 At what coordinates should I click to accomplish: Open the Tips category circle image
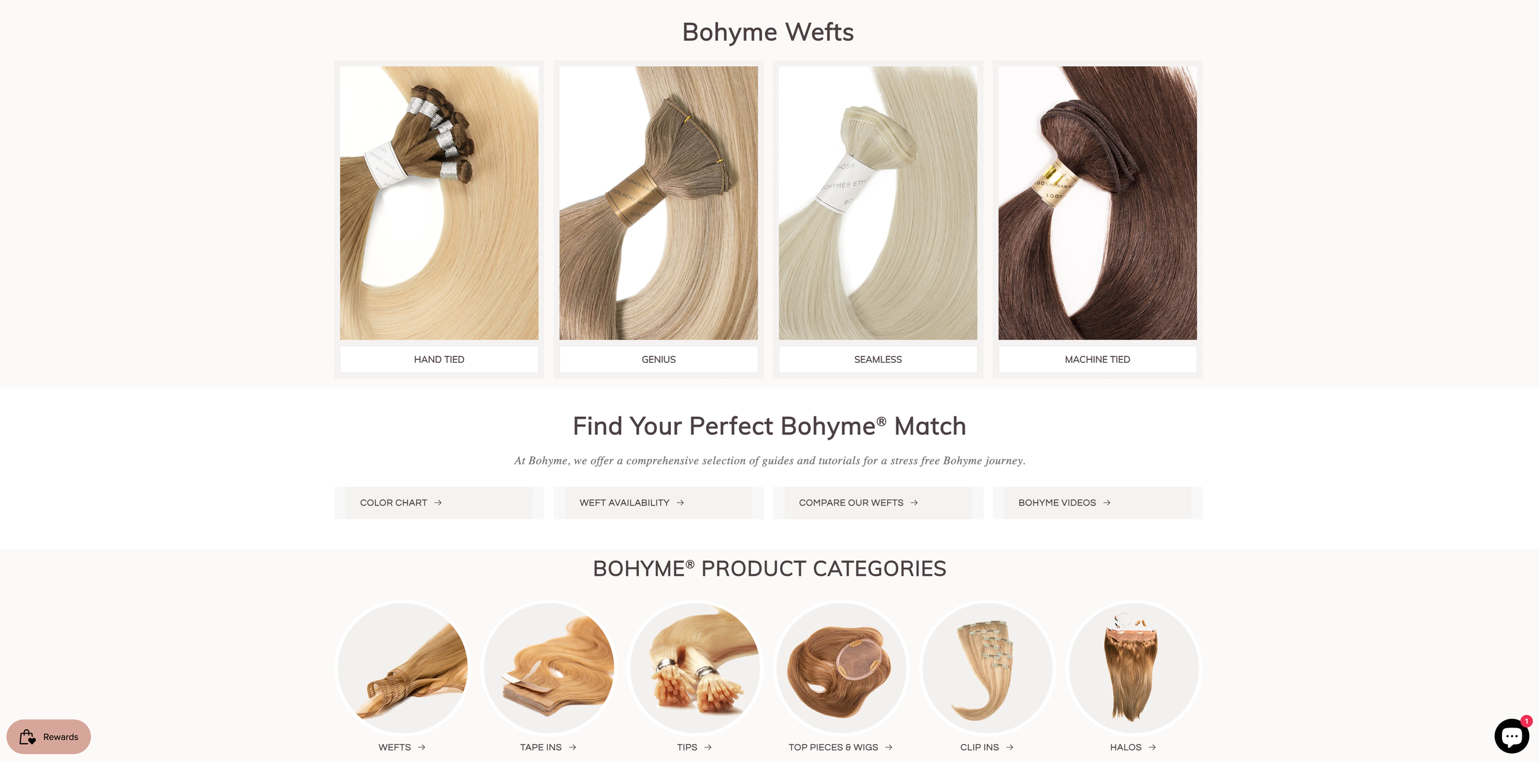(x=695, y=667)
